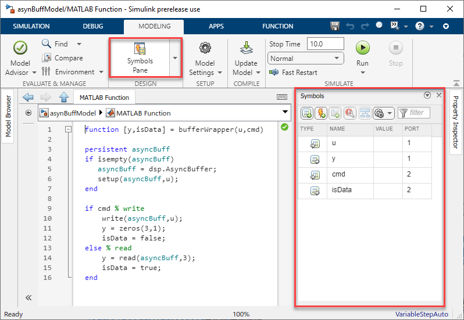Click the Symbols filter text box
This screenshot has width=464, height=320.
coord(415,113)
